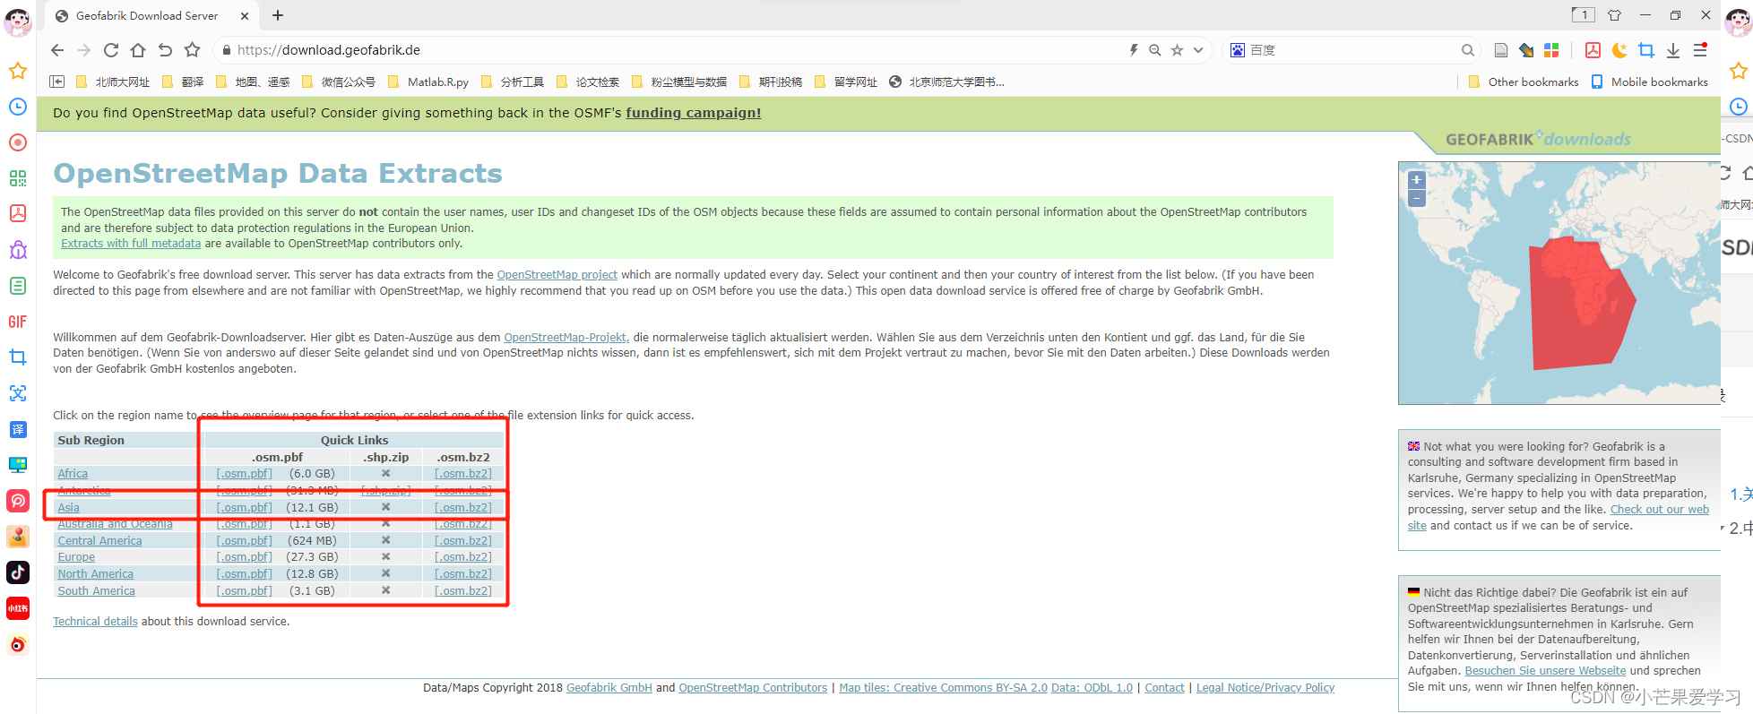Image resolution: width=1753 pixels, height=714 pixels.
Task: Open the sidebar green notes icon
Action: click(18, 286)
